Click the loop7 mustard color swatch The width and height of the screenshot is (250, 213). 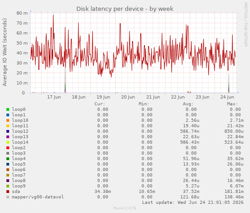tap(8, 175)
